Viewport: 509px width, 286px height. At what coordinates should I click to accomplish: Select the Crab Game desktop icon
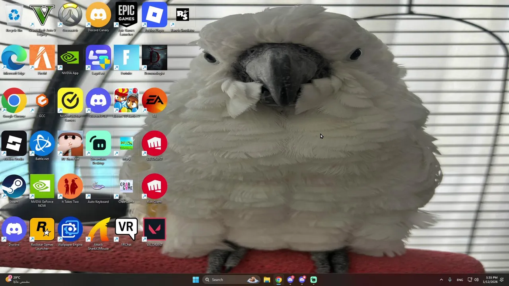pyautogui.click(x=126, y=189)
